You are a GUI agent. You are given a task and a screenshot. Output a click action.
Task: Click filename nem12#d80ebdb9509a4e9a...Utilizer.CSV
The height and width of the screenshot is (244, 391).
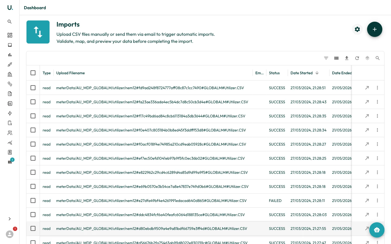coord(152,229)
